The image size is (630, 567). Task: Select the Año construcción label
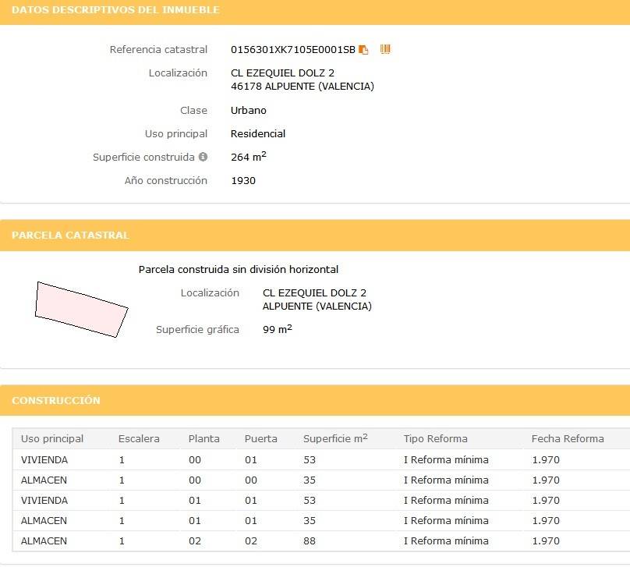(x=166, y=180)
